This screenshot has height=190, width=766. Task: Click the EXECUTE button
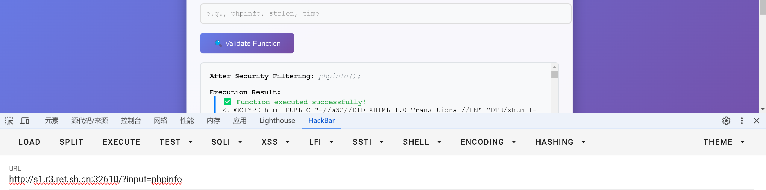pyautogui.click(x=122, y=142)
